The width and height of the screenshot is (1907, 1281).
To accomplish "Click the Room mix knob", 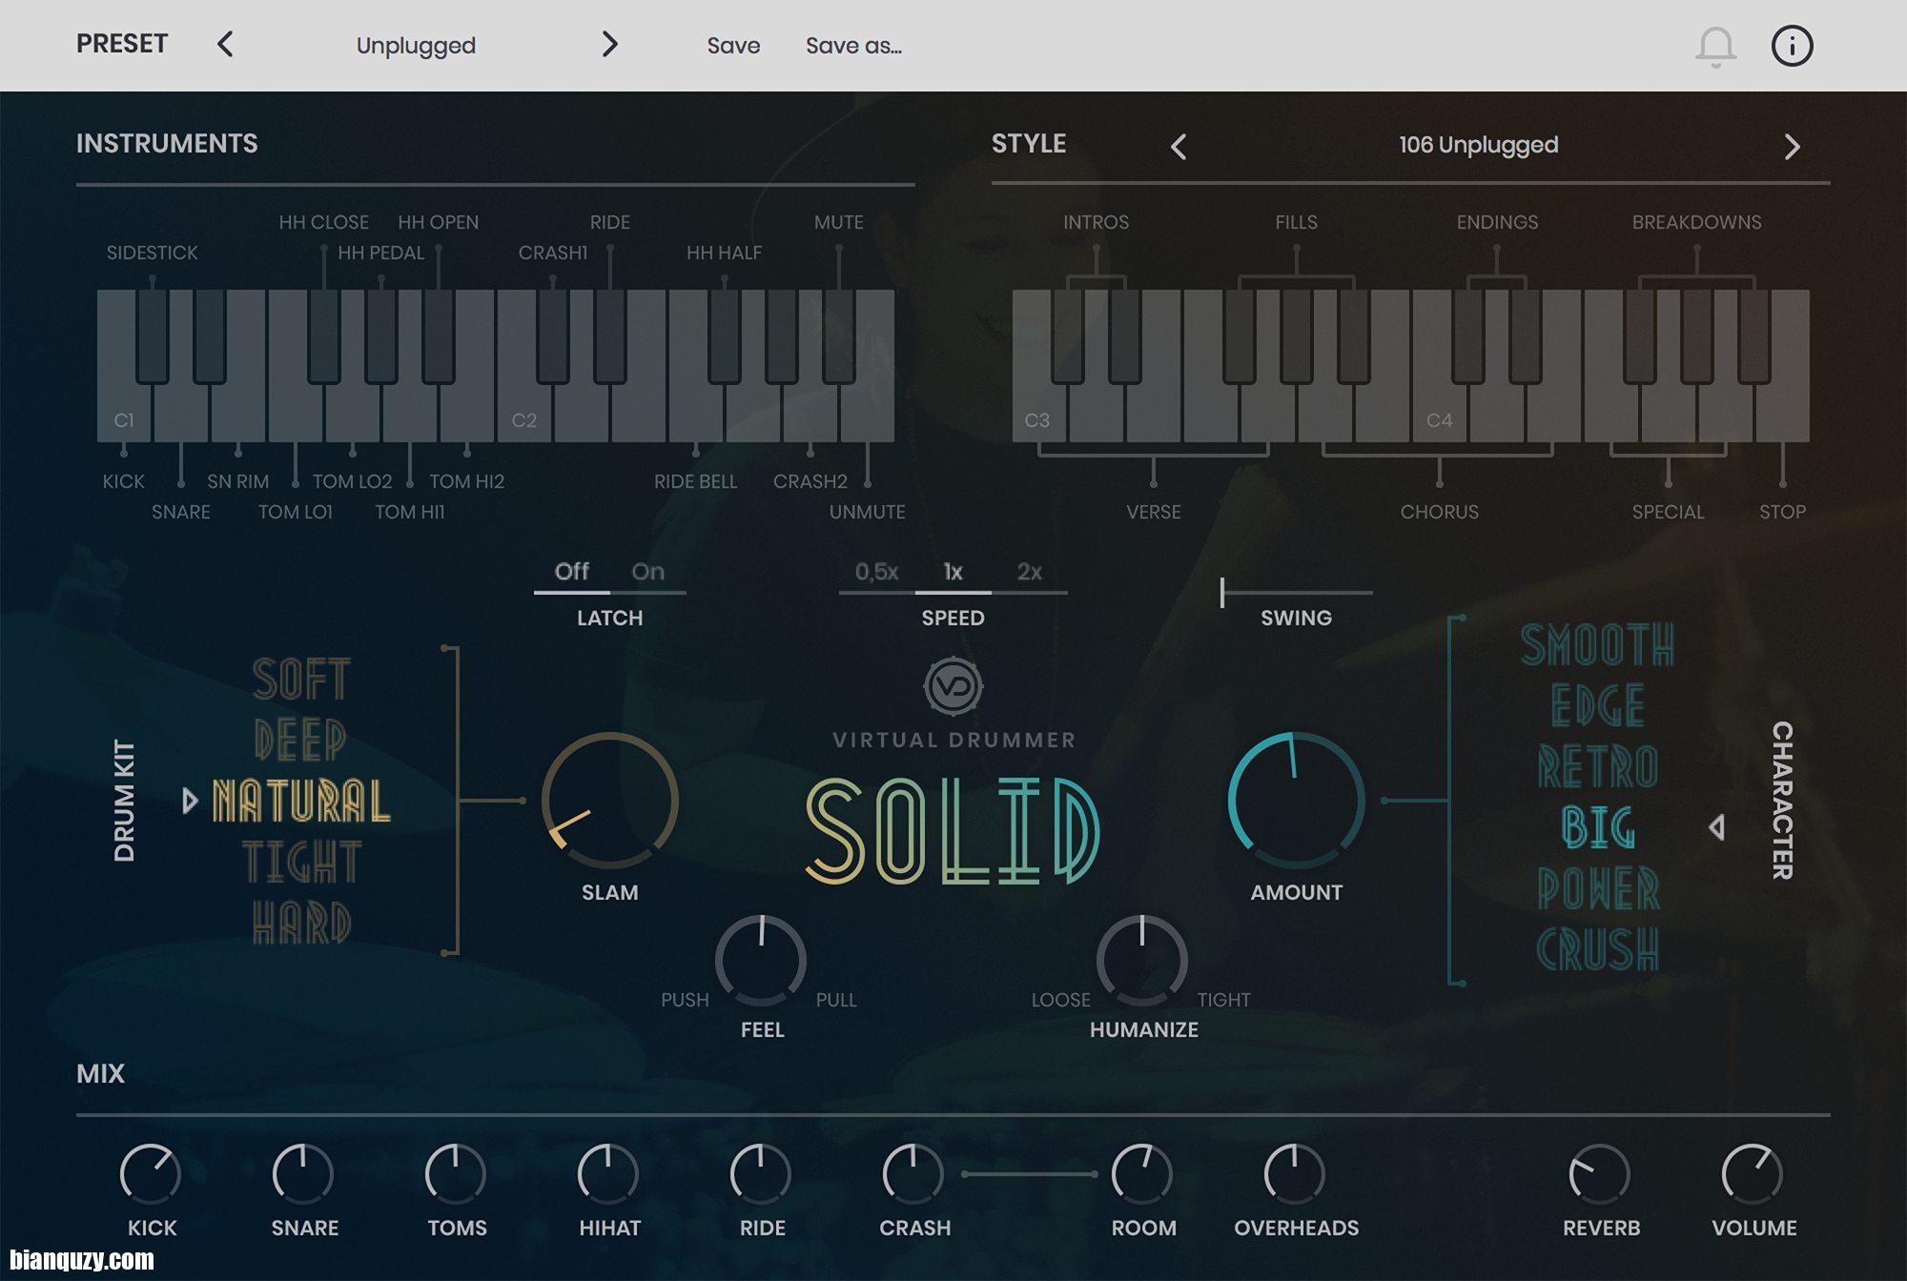I will point(1142,1174).
